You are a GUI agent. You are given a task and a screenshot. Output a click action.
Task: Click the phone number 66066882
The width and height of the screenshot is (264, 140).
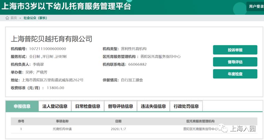[x=137, y=64]
